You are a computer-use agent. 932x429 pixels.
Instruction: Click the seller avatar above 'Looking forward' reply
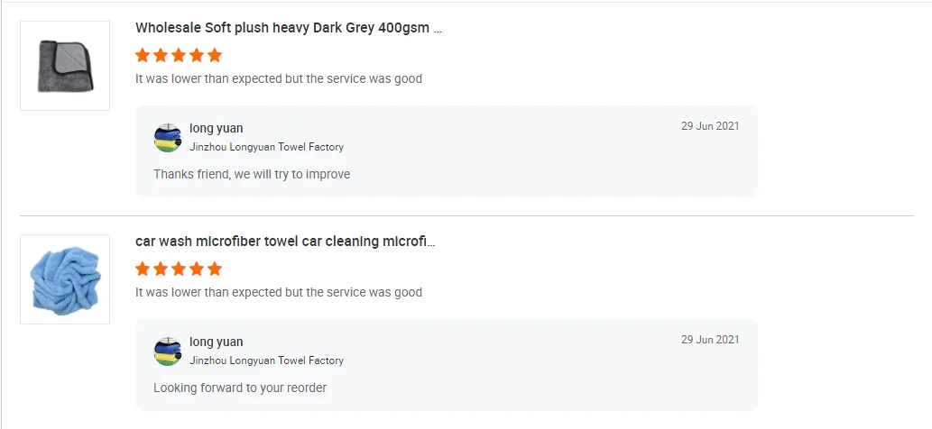point(168,351)
